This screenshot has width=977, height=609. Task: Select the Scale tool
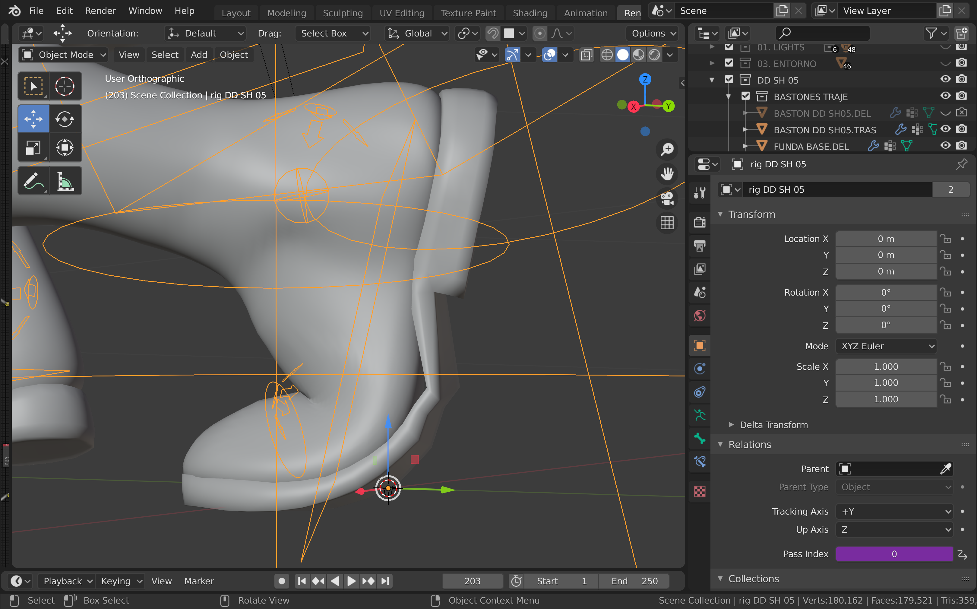click(x=33, y=147)
